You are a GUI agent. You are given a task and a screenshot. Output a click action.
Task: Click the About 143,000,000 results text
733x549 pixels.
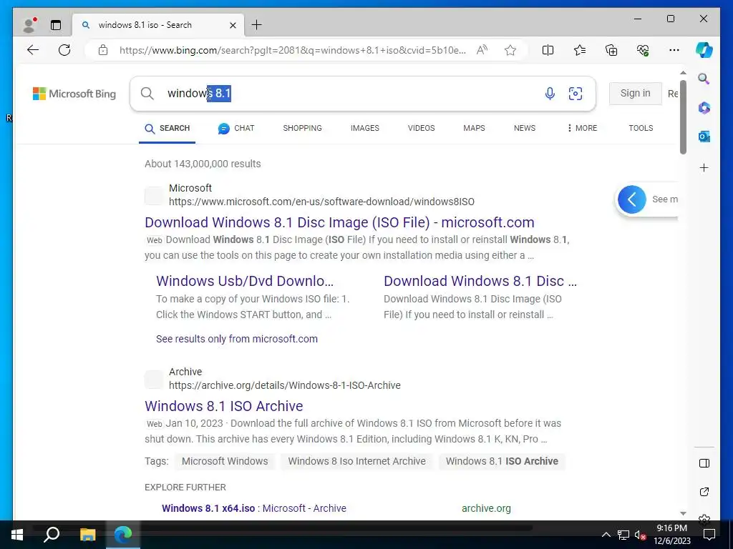pos(203,164)
